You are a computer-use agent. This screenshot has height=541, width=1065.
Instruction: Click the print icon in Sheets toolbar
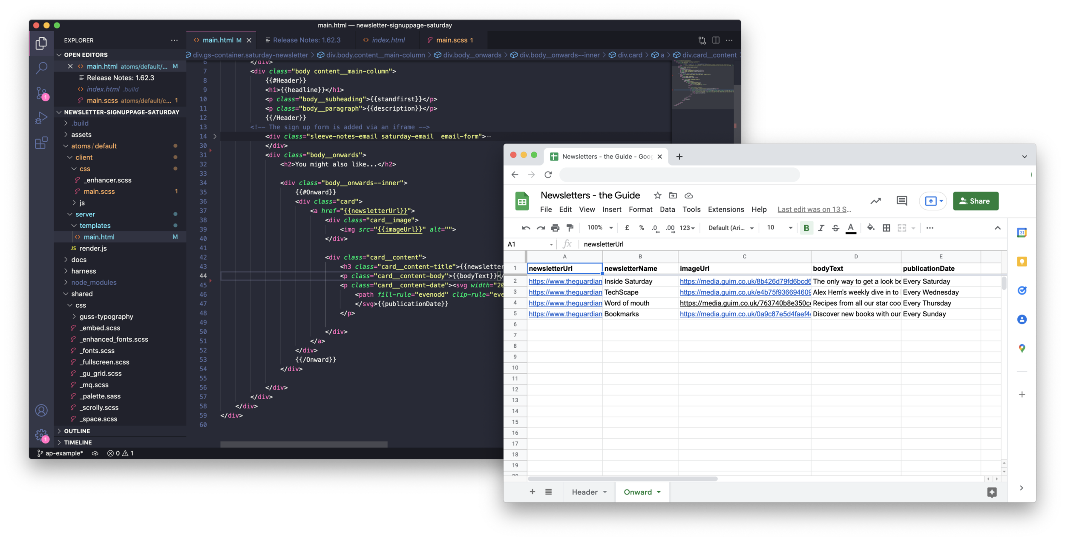tap(555, 228)
